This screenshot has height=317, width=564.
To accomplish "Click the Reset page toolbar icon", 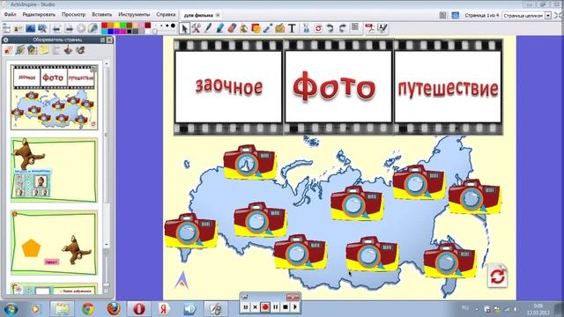I will [318, 28].
